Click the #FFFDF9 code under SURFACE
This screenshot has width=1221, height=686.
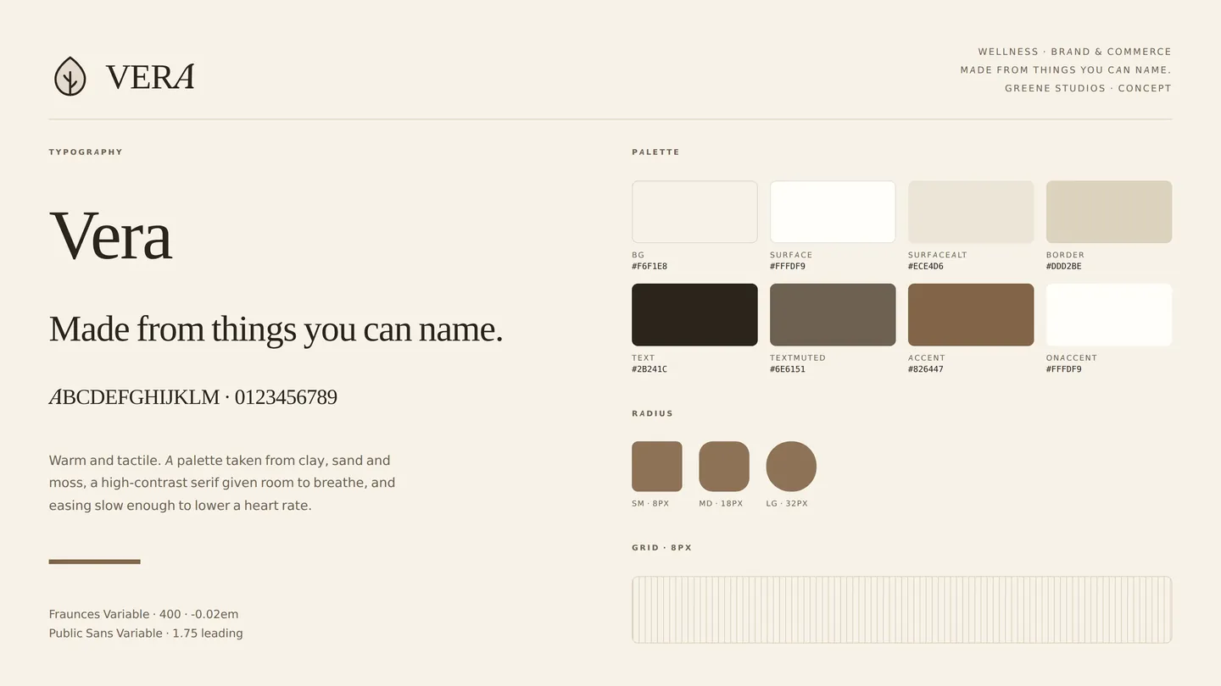click(x=788, y=267)
